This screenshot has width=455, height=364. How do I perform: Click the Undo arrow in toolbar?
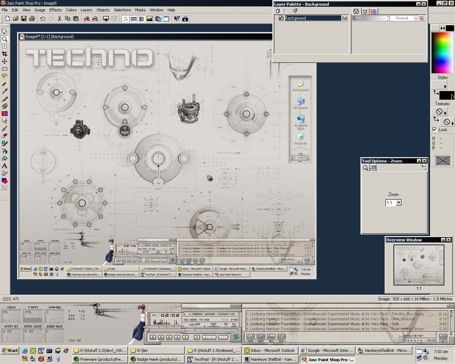[43, 18]
